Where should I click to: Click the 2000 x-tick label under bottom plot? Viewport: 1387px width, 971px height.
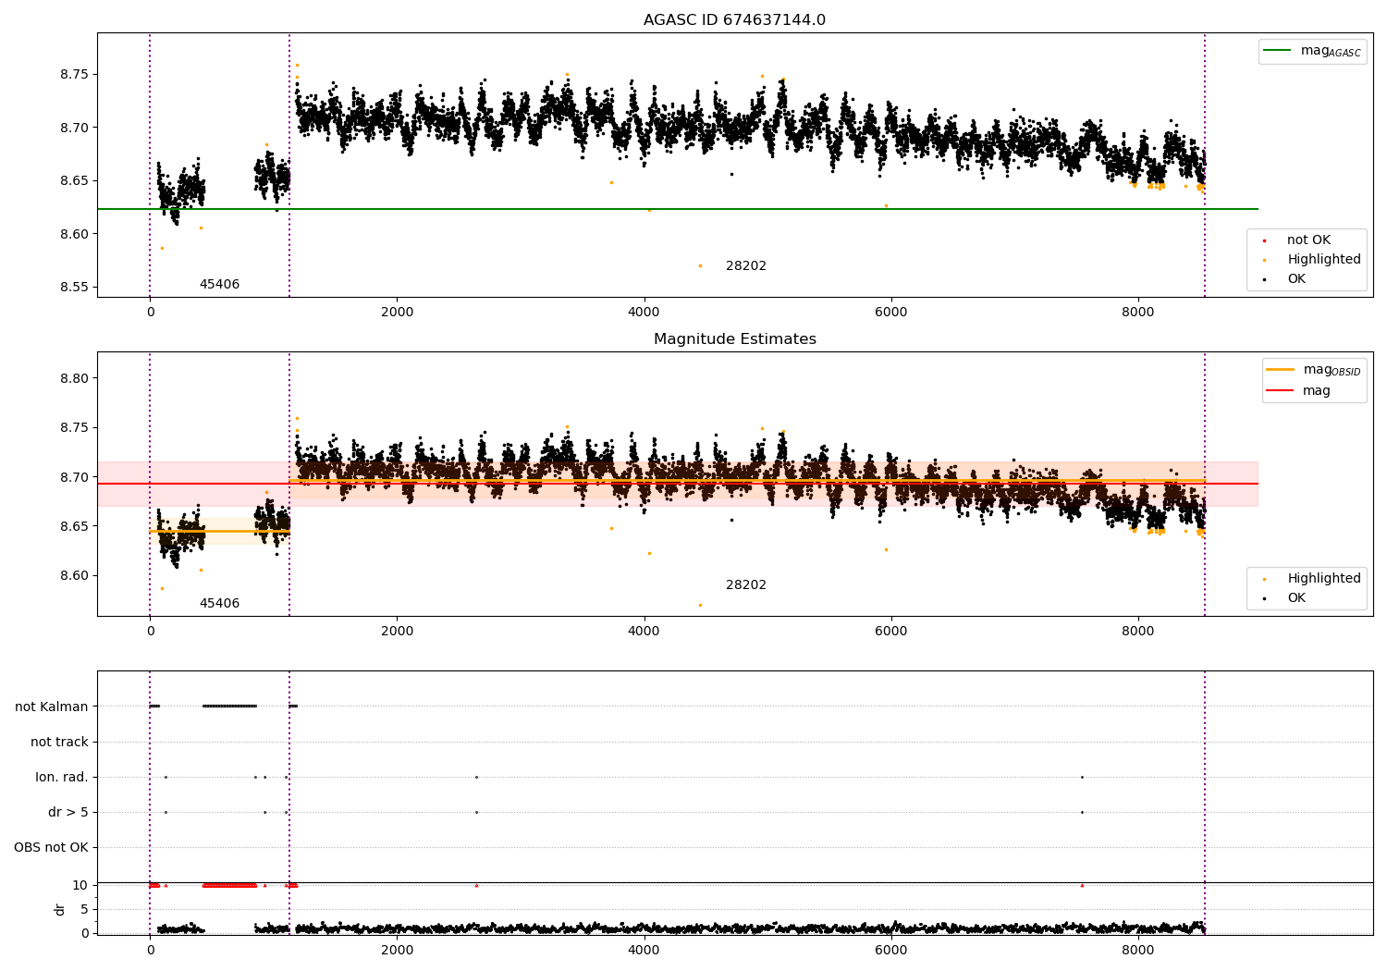pyautogui.click(x=397, y=951)
